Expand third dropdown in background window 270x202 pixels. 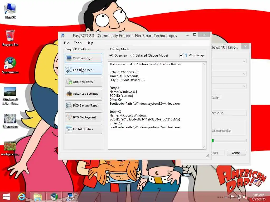(x=244, y=86)
